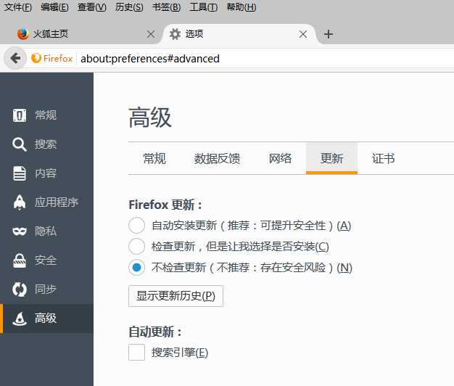
Task: Open 安全 category label in sidebar
Action: pos(46,260)
